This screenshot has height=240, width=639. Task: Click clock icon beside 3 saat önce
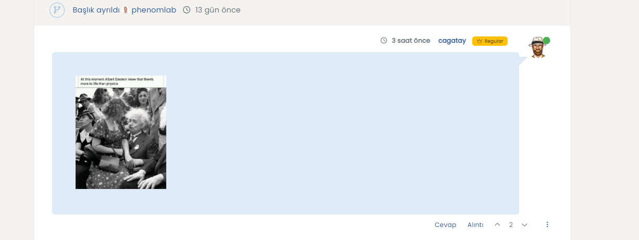384,41
